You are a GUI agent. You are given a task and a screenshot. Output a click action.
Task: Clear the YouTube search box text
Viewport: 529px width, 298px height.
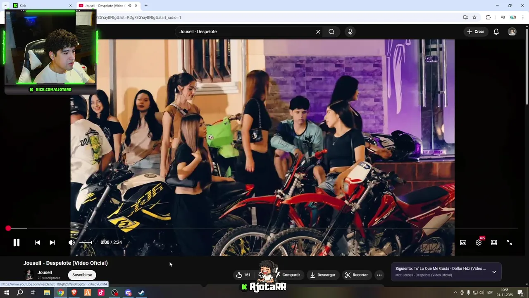(x=318, y=31)
